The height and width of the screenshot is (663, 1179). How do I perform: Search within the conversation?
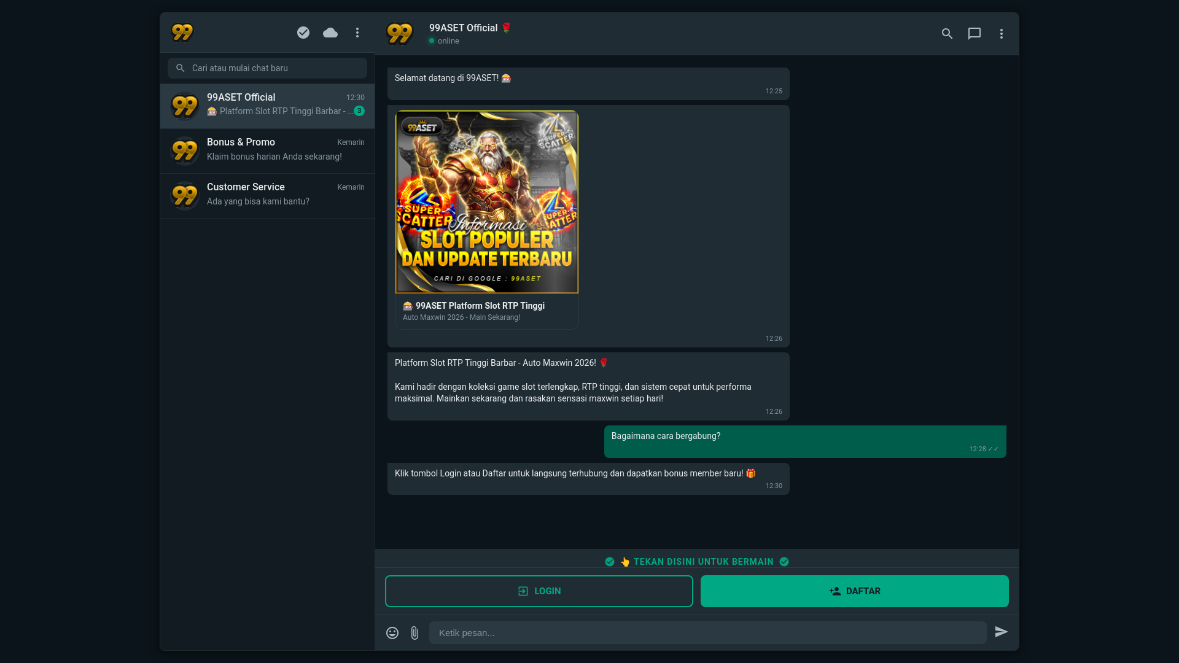[947, 34]
